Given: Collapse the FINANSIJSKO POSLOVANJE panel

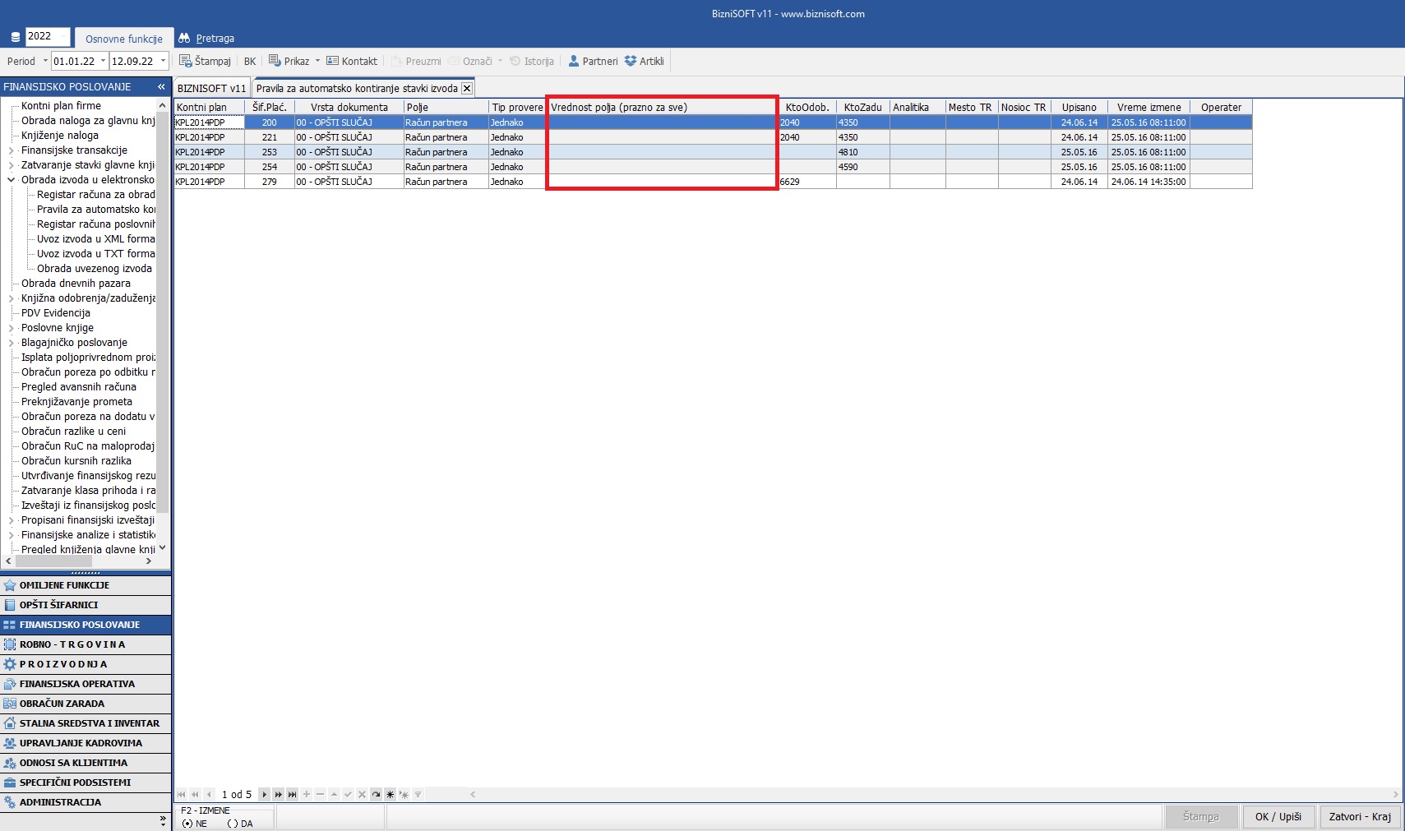Looking at the screenshot, I should [161, 86].
